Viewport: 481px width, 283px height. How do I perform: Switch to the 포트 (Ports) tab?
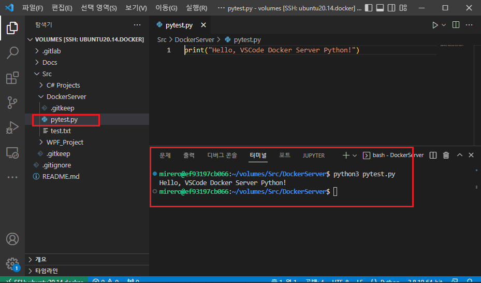pos(284,155)
